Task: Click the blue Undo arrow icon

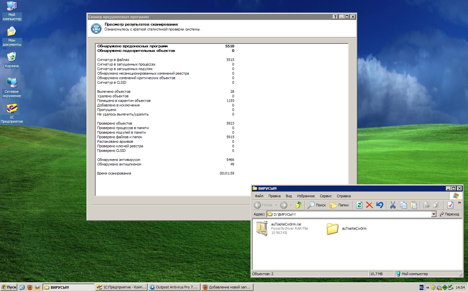Action: coord(380,205)
